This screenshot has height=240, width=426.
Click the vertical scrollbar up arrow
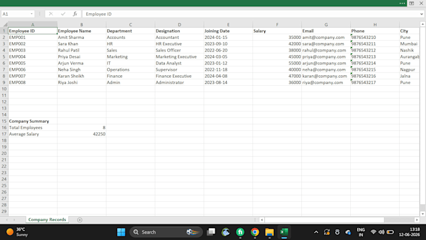tap(422, 24)
